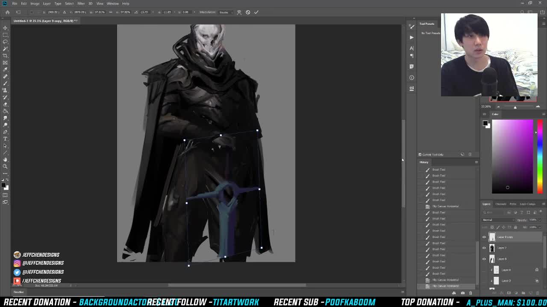Viewport: 547px width, 307px height.
Task: Switch to the Channels tab
Action: coord(500,204)
